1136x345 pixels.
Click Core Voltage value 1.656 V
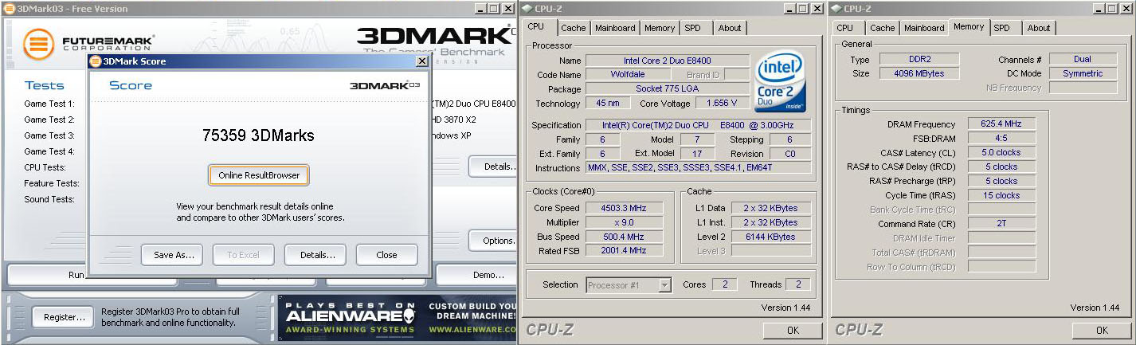click(723, 104)
